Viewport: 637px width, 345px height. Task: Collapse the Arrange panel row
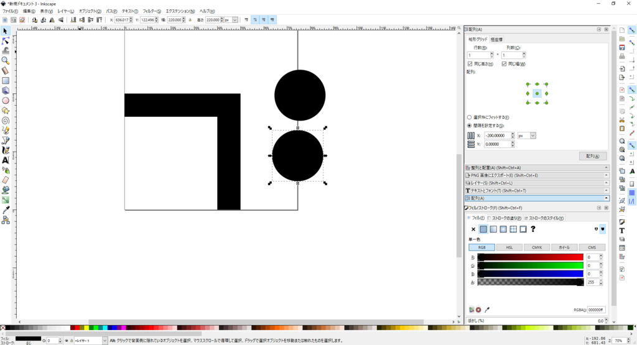[x=537, y=198]
